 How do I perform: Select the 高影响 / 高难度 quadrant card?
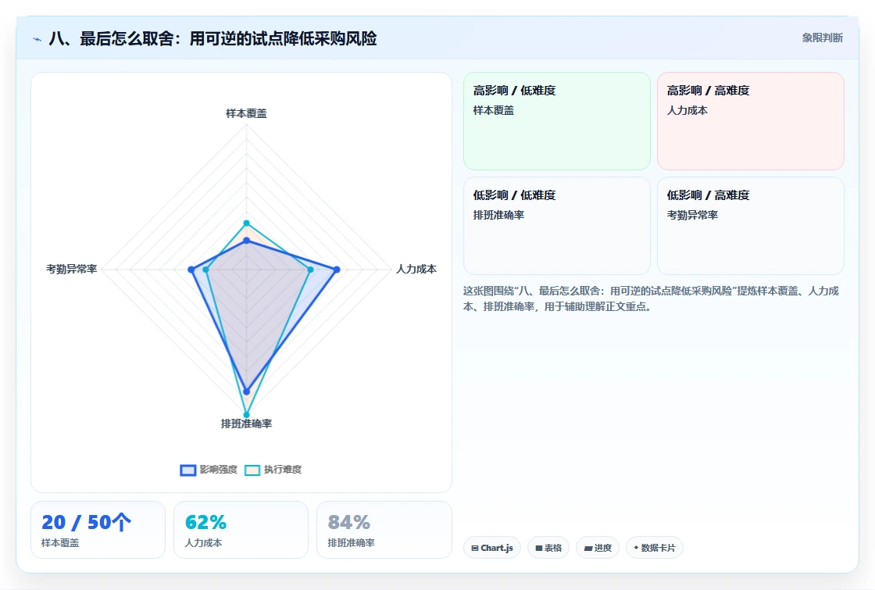click(751, 121)
